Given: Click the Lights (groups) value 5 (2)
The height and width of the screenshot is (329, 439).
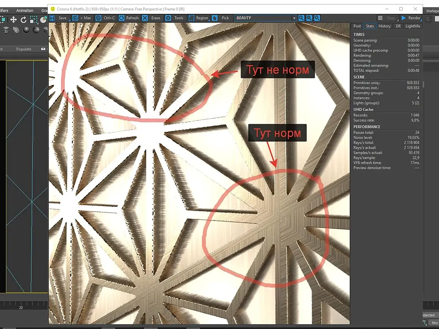Looking at the screenshot, I should 416,103.
